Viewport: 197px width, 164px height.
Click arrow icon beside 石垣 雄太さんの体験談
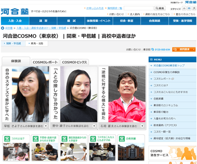[142, 126]
